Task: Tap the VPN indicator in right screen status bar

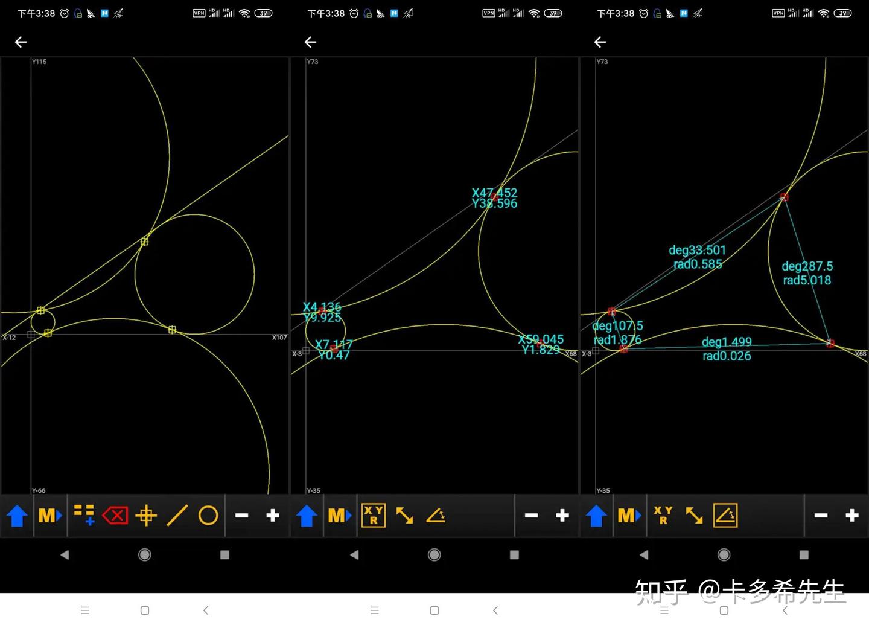Action: tap(778, 13)
